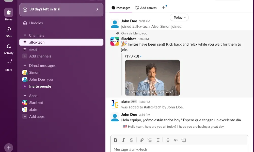The image size is (254, 152).
Task: Click the Slackbot sender name
Action: (x=129, y=39)
